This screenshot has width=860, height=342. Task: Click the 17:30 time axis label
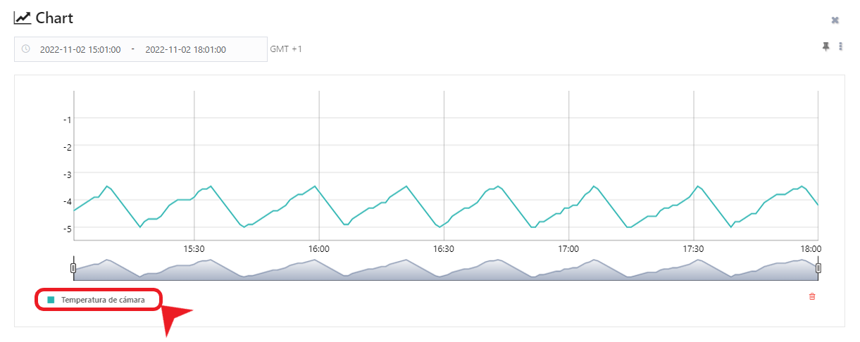pos(694,249)
